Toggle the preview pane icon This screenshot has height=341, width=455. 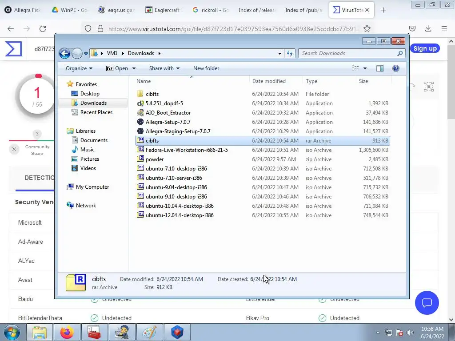379,68
